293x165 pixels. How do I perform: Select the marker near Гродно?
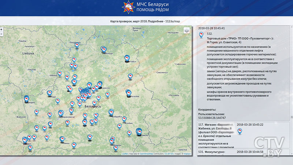(26, 99)
